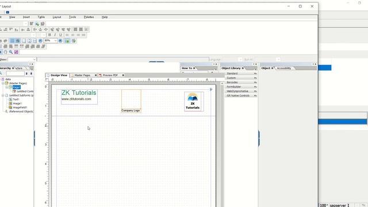Collapse the Page1 tree node
Screen dimensions: 368x207
[x=7, y=87]
